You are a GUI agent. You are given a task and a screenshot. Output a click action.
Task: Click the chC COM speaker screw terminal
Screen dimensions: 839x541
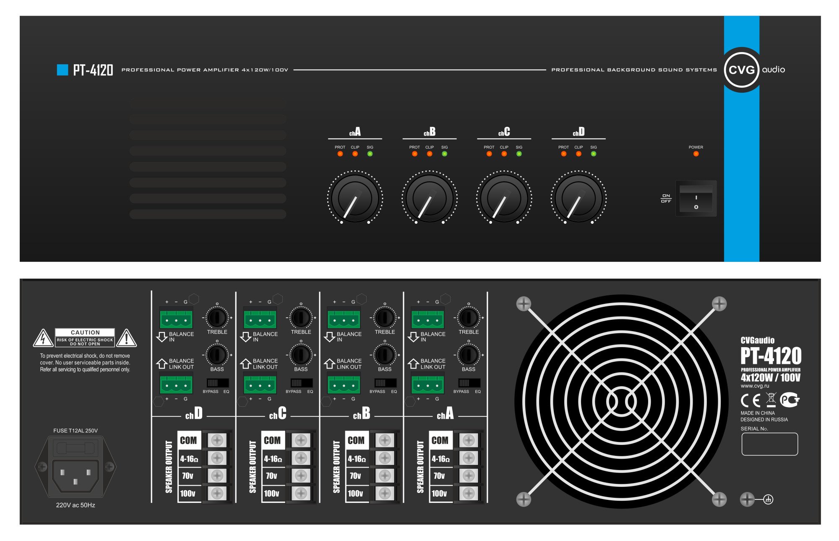[301, 440]
